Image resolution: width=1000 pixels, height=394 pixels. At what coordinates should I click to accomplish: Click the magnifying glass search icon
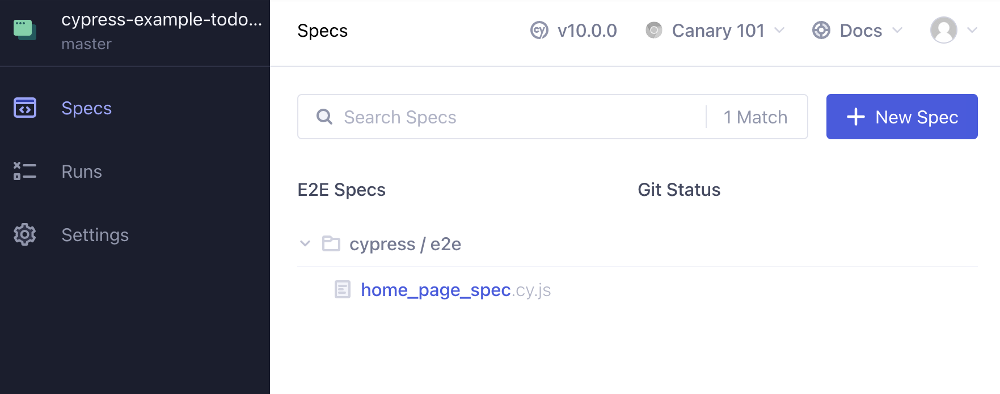click(324, 117)
